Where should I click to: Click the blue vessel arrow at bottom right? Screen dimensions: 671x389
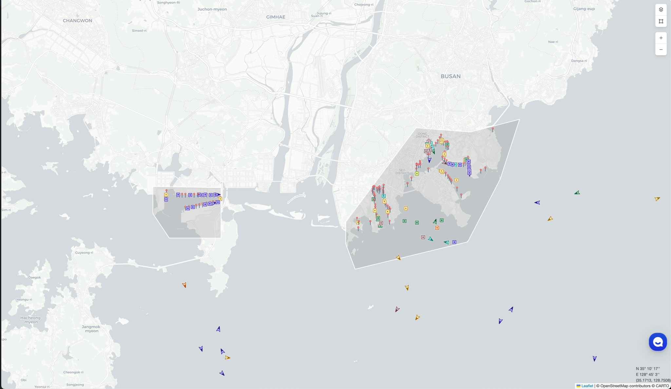click(595, 359)
